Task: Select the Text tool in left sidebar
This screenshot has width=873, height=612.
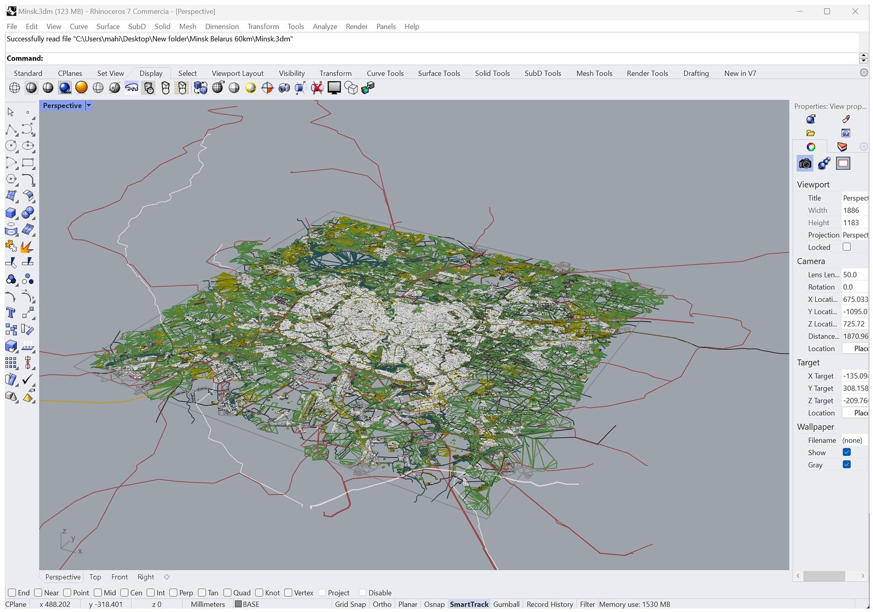Action: [11, 313]
